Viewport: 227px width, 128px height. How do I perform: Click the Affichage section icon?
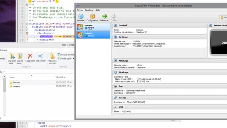point(116,61)
